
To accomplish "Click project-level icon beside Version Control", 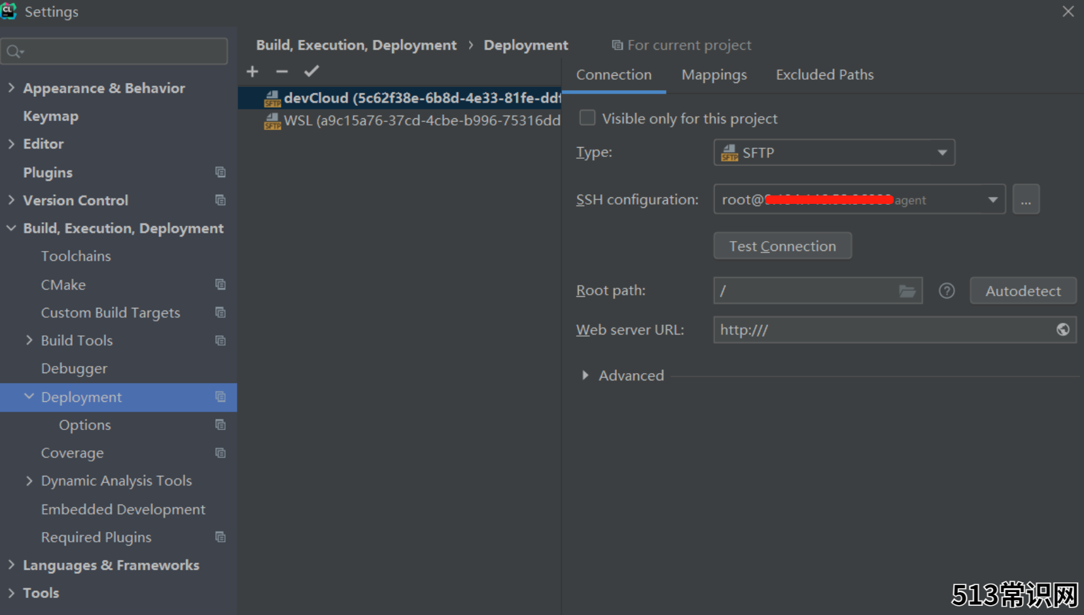I will pyautogui.click(x=220, y=200).
